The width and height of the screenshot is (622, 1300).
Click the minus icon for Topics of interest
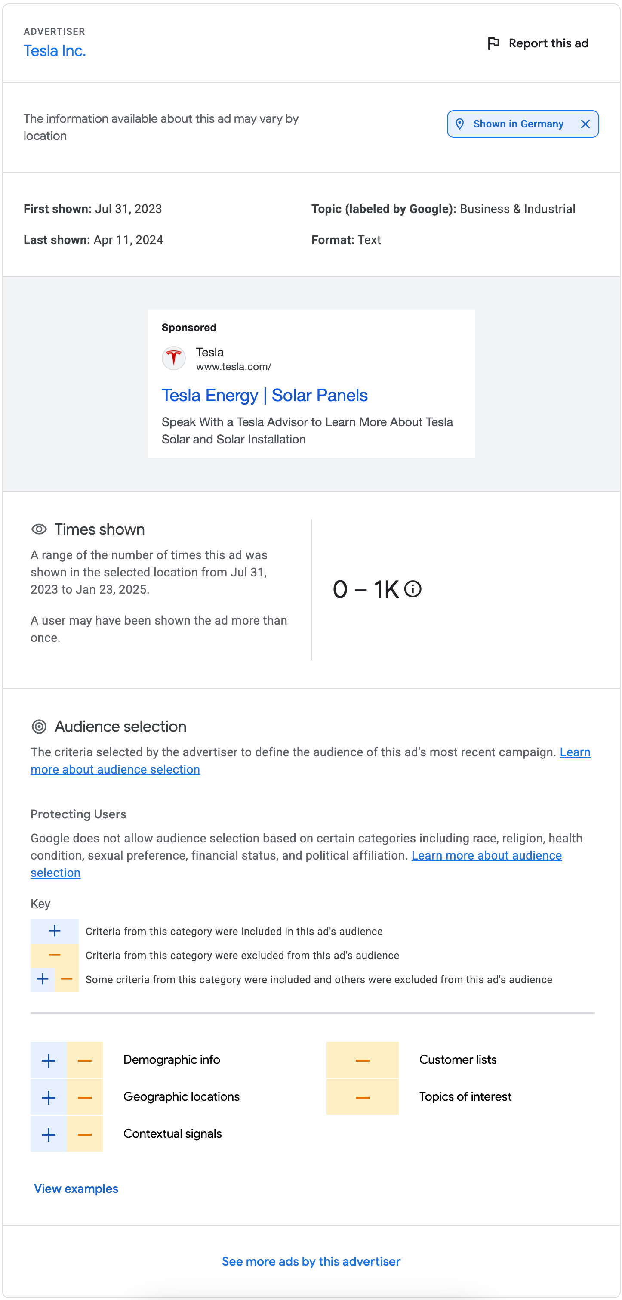(x=362, y=1097)
